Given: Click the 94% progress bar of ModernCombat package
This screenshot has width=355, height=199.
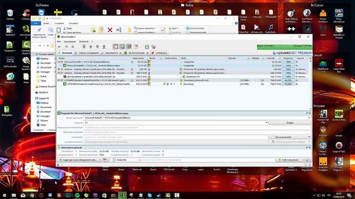Looking at the screenshot, I should 288,80.
